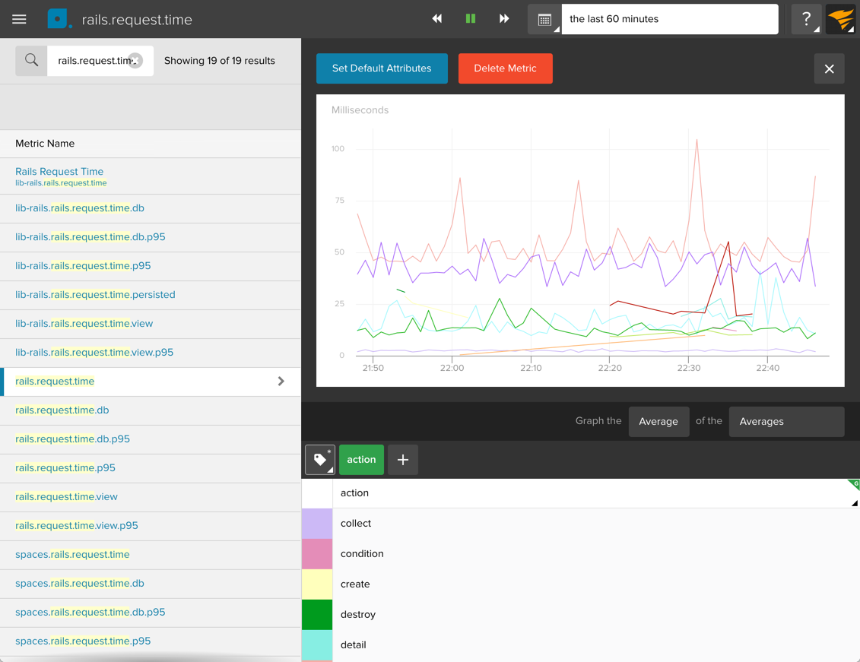Select lib-rails.rails.request.time.db metric
The image size is (860, 662).
(80, 208)
